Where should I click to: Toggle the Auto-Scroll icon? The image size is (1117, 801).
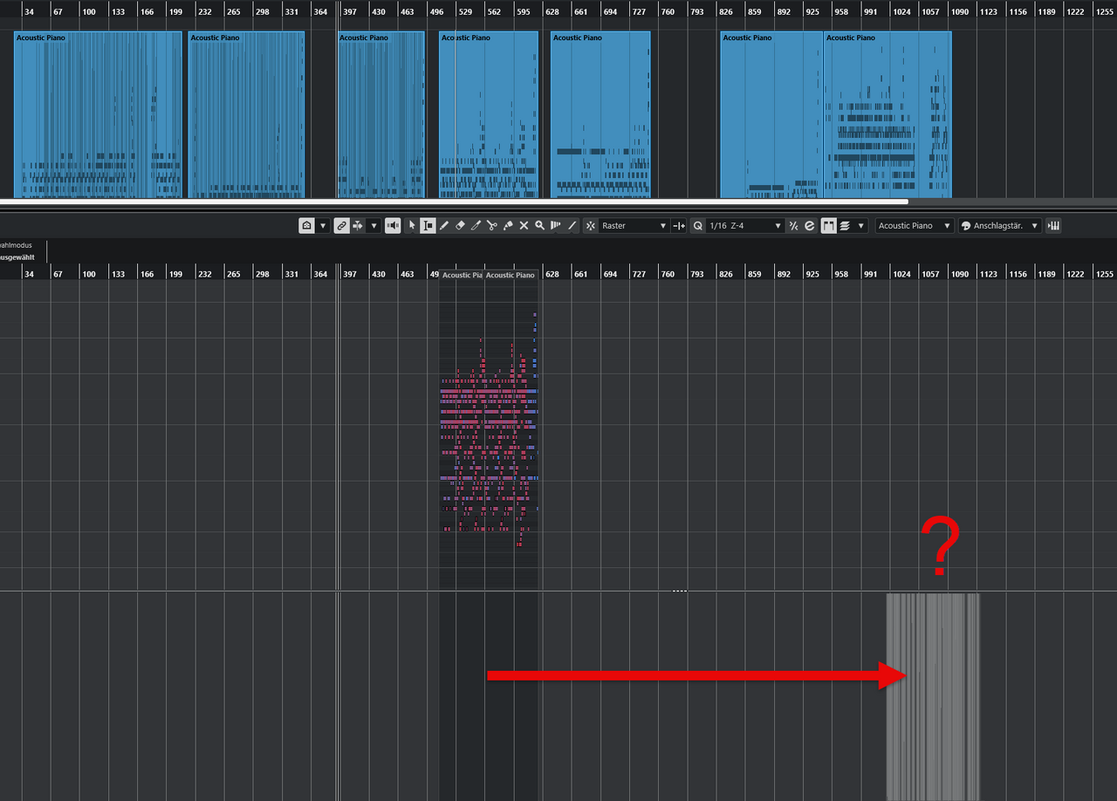point(358,225)
